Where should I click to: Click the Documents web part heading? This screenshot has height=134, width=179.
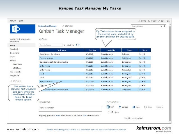click(x=113, y=102)
